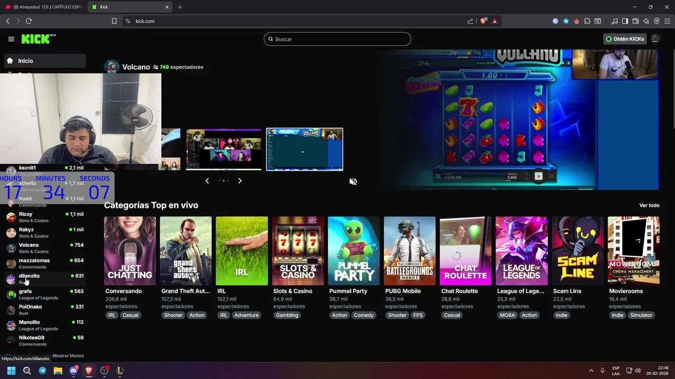This screenshot has width=675, height=379.
Task: Open Rakyz channel in sidebar list
Action: coord(45,233)
